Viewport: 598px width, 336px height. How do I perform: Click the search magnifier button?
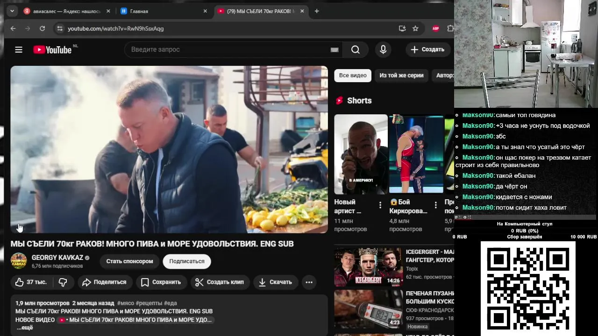click(356, 49)
